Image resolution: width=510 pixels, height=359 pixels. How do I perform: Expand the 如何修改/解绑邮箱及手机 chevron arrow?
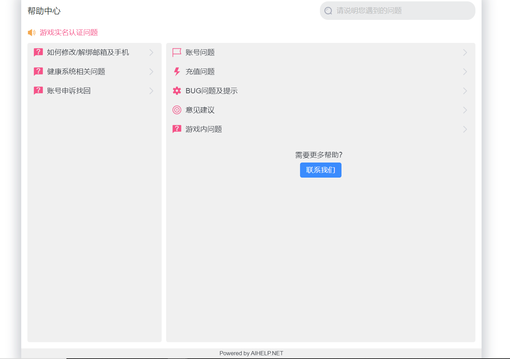point(151,52)
